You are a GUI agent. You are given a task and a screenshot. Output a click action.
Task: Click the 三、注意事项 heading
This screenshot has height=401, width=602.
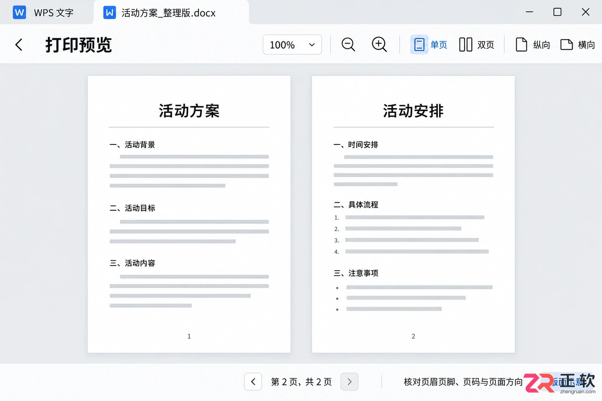356,273
